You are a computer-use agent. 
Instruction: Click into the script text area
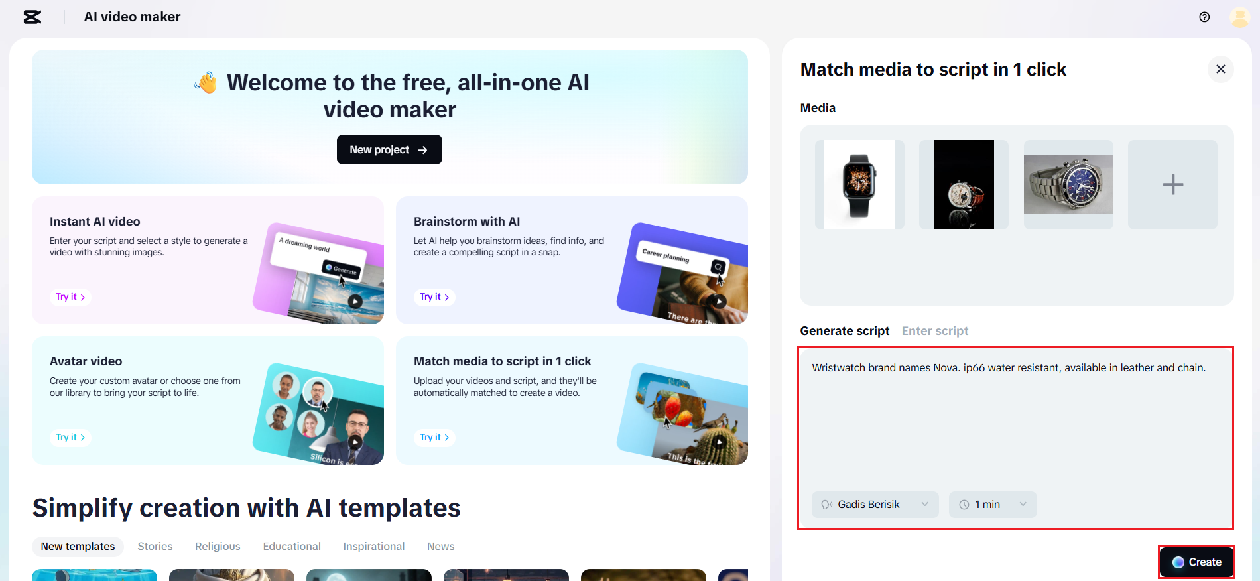pyautogui.click(x=1015, y=424)
